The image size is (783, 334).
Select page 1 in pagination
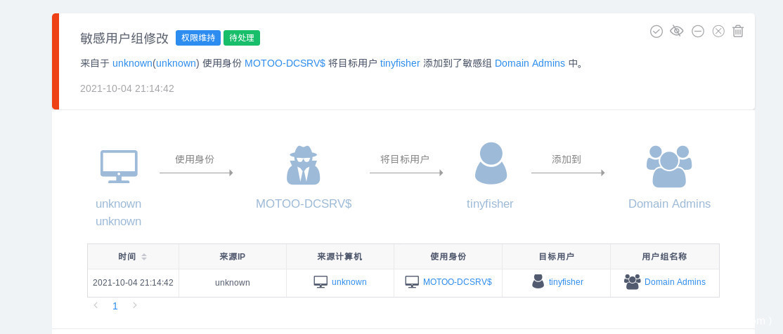[x=115, y=306]
